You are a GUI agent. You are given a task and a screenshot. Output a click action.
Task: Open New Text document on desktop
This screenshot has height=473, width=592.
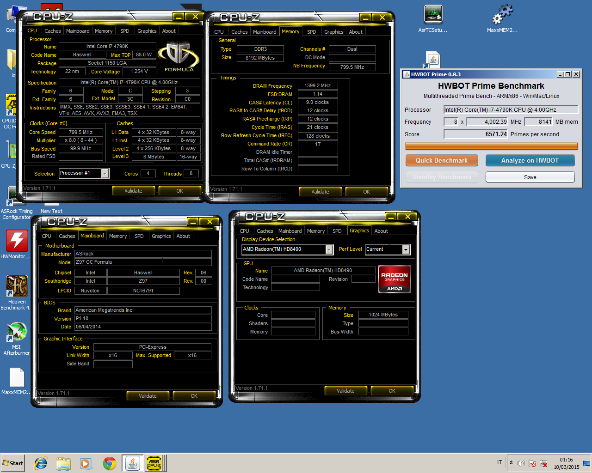point(51,208)
